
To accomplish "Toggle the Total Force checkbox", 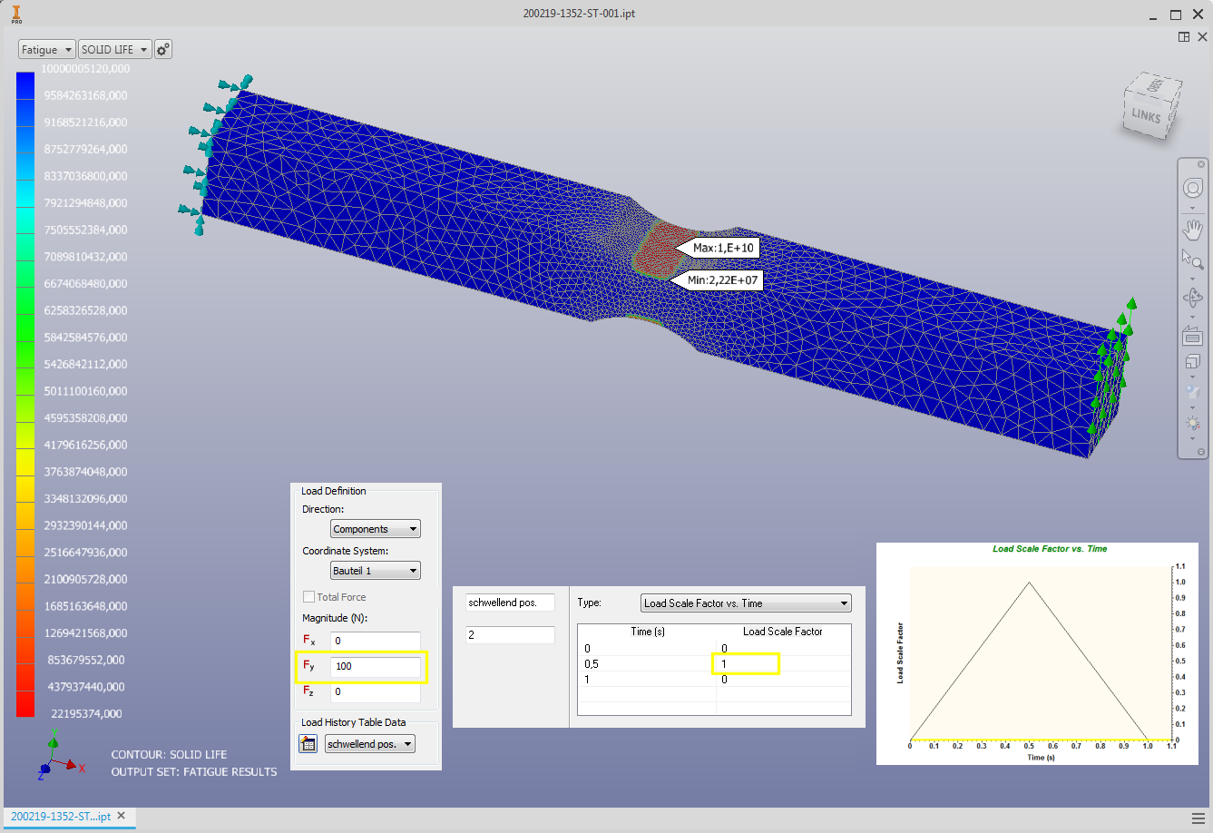I will pos(308,597).
